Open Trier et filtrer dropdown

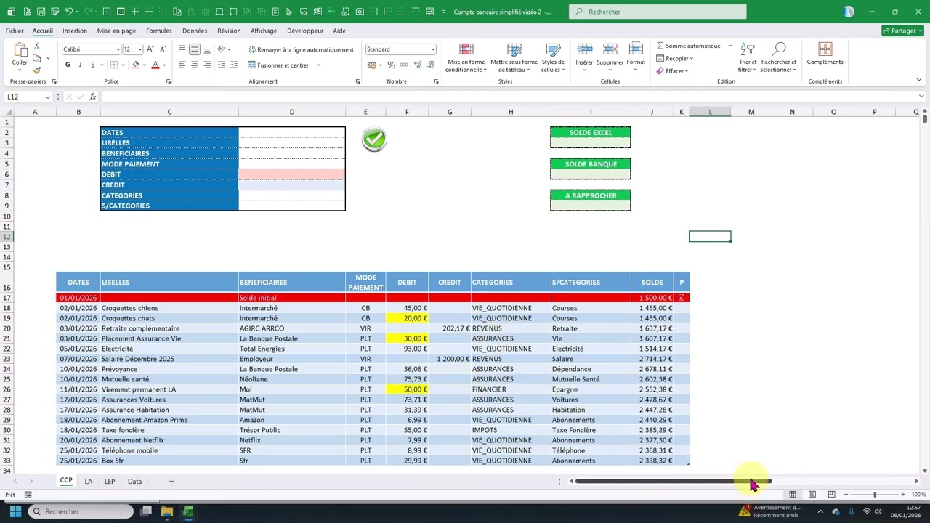(748, 57)
